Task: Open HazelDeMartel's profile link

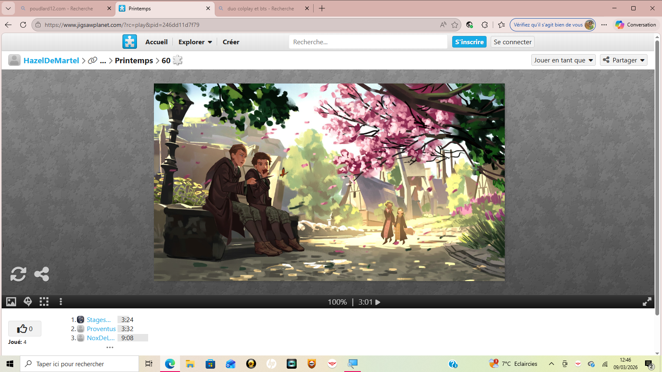Action: tap(51, 60)
